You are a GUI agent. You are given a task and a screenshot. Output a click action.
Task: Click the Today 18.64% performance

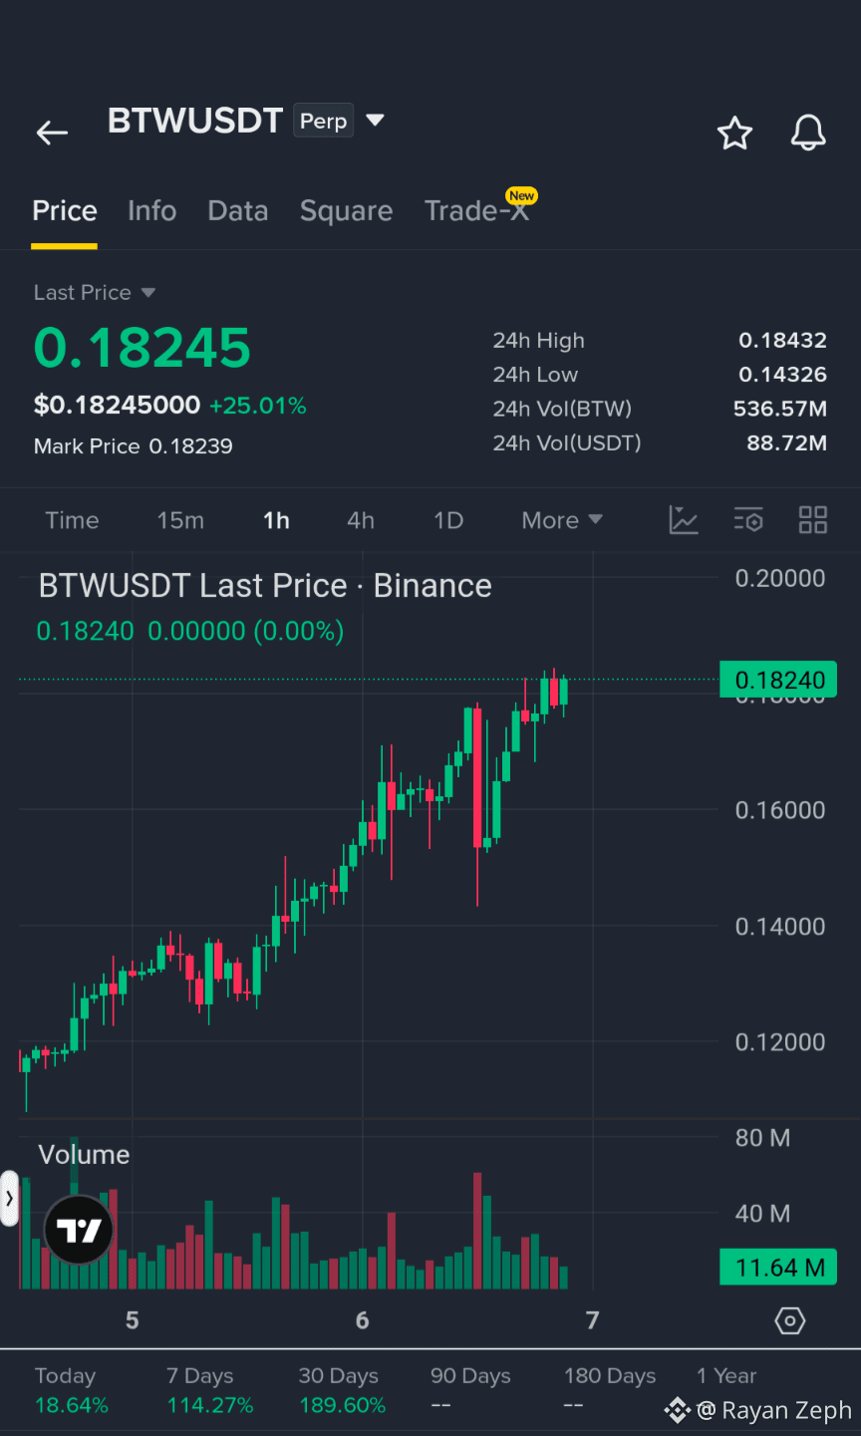[72, 1390]
